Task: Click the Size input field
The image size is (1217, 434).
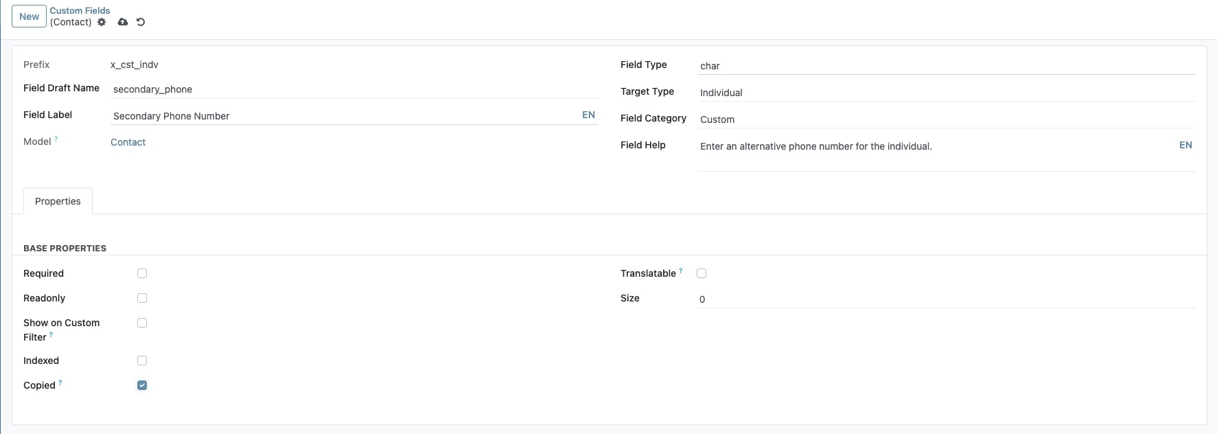Action: [946, 299]
